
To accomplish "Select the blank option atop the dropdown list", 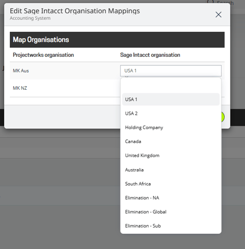I will (x=170, y=86).
